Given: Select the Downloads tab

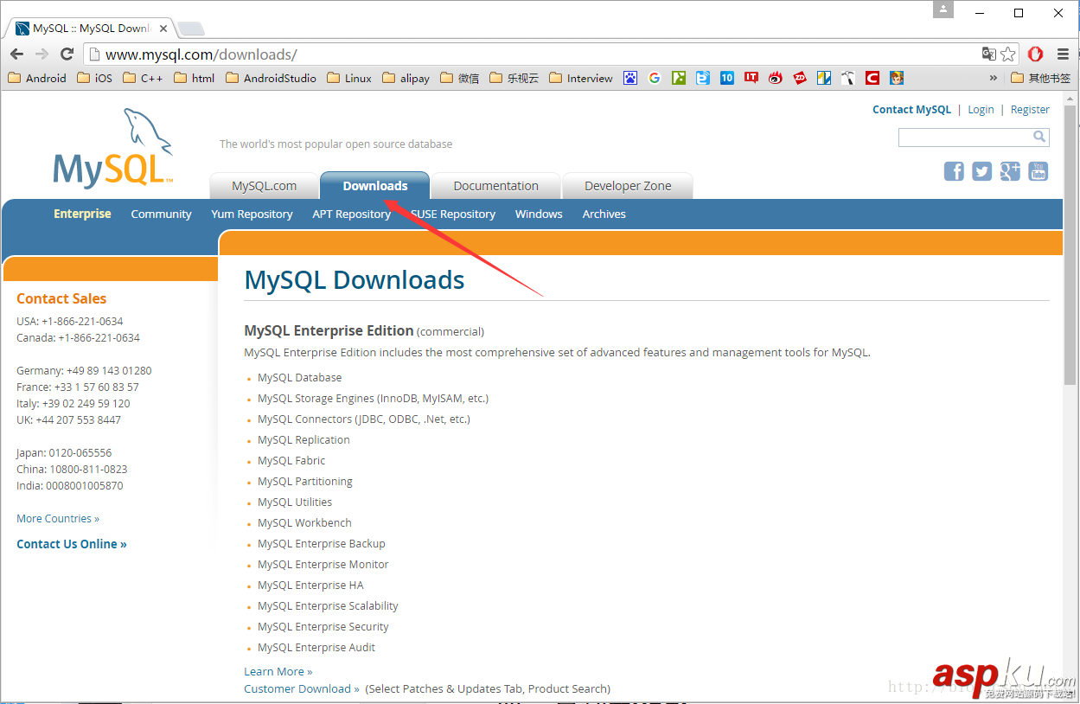Looking at the screenshot, I should tap(375, 186).
